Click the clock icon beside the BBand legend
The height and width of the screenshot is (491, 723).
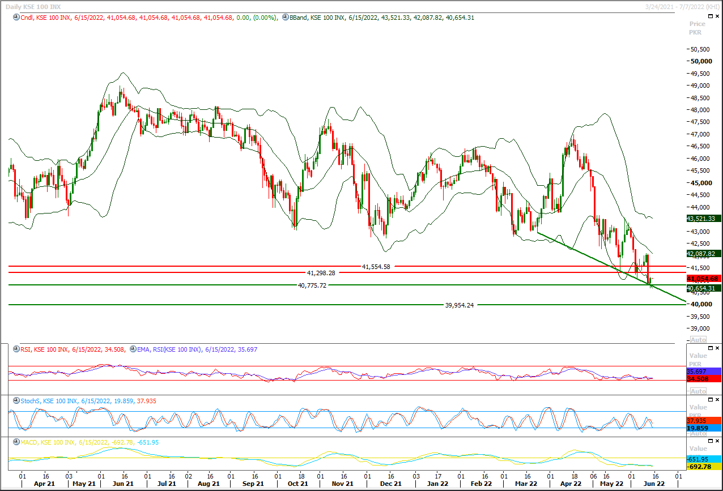pos(285,18)
